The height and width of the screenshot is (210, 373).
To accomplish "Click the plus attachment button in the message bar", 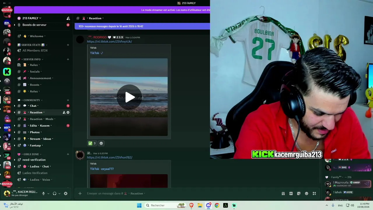I will point(80,193).
